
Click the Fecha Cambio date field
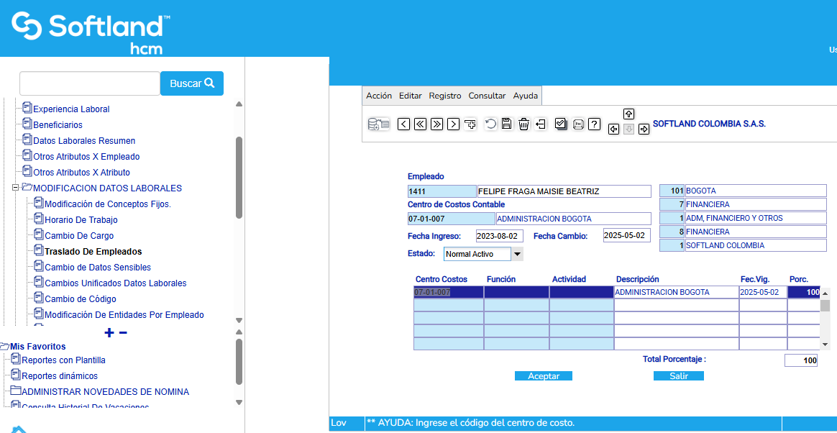626,236
